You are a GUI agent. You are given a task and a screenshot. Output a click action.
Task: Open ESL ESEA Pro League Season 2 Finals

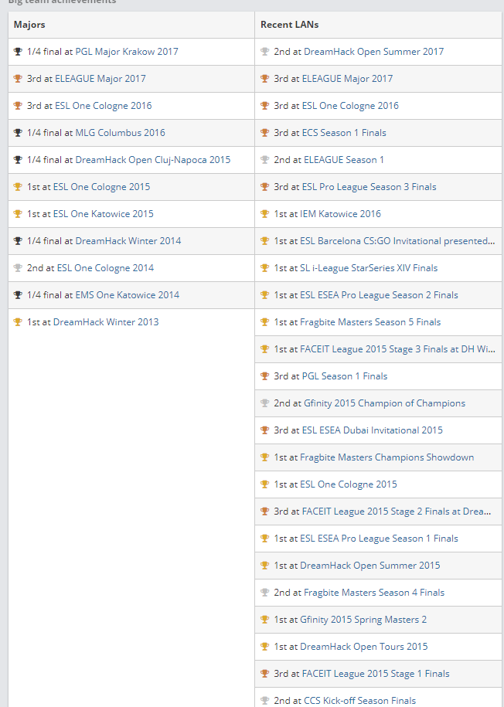pos(379,295)
